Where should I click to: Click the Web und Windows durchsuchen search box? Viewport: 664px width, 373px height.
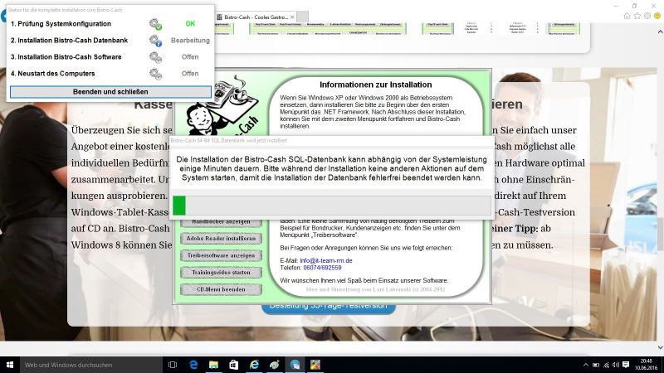91,365
